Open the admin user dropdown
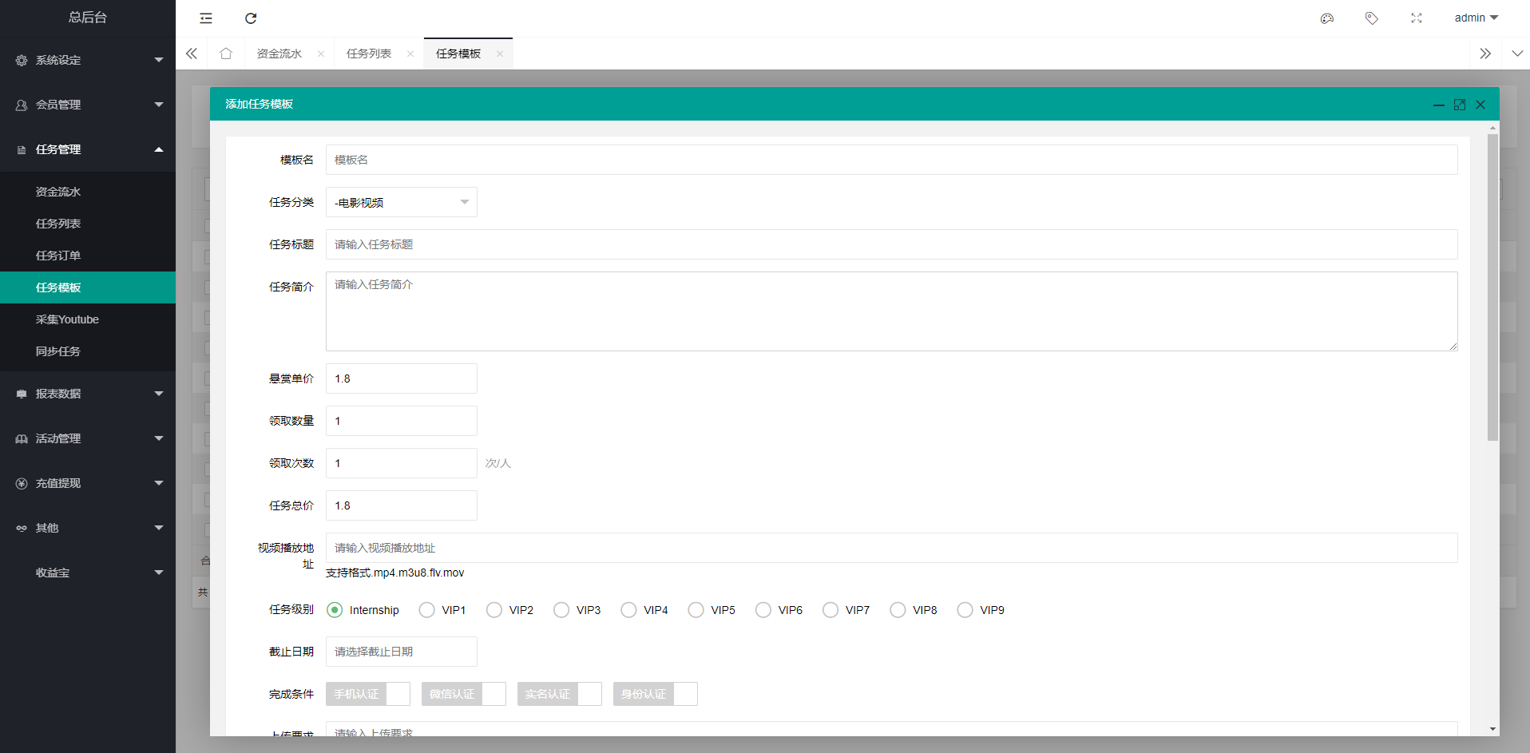This screenshot has width=1530, height=753. point(1476,18)
